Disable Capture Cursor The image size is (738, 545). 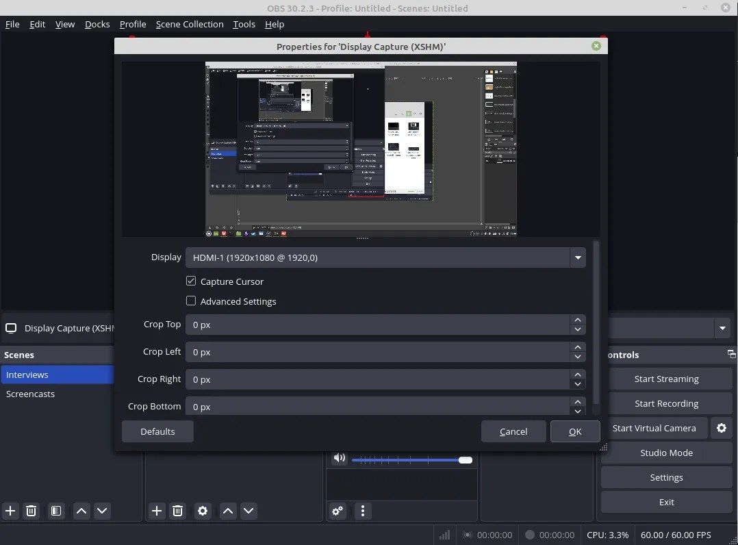pyautogui.click(x=190, y=281)
